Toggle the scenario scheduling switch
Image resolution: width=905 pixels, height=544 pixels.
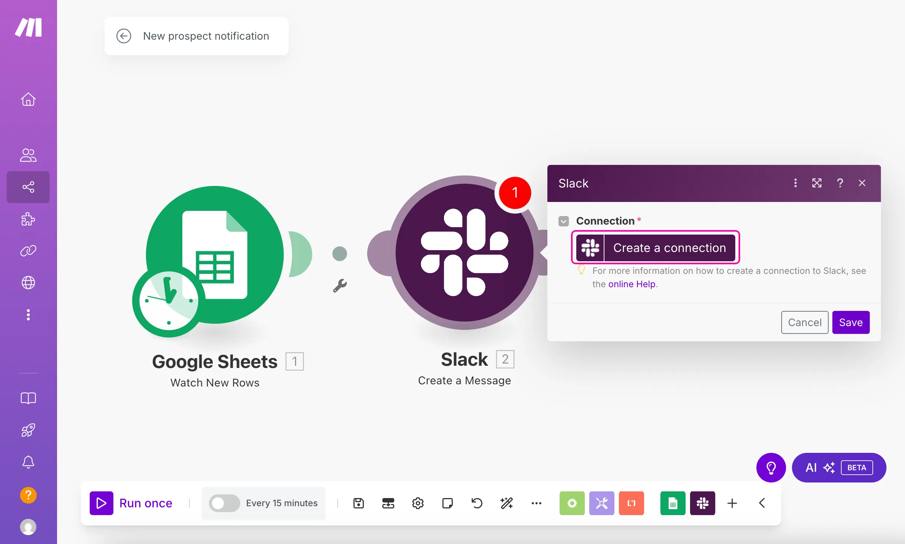(224, 503)
